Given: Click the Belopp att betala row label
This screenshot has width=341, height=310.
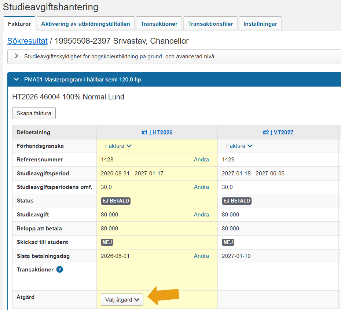Looking at the screenshot, I should pos(39,229).
